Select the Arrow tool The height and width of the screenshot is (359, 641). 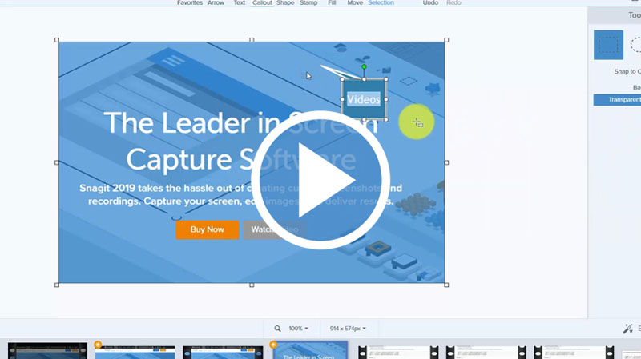tap(216, 3)
